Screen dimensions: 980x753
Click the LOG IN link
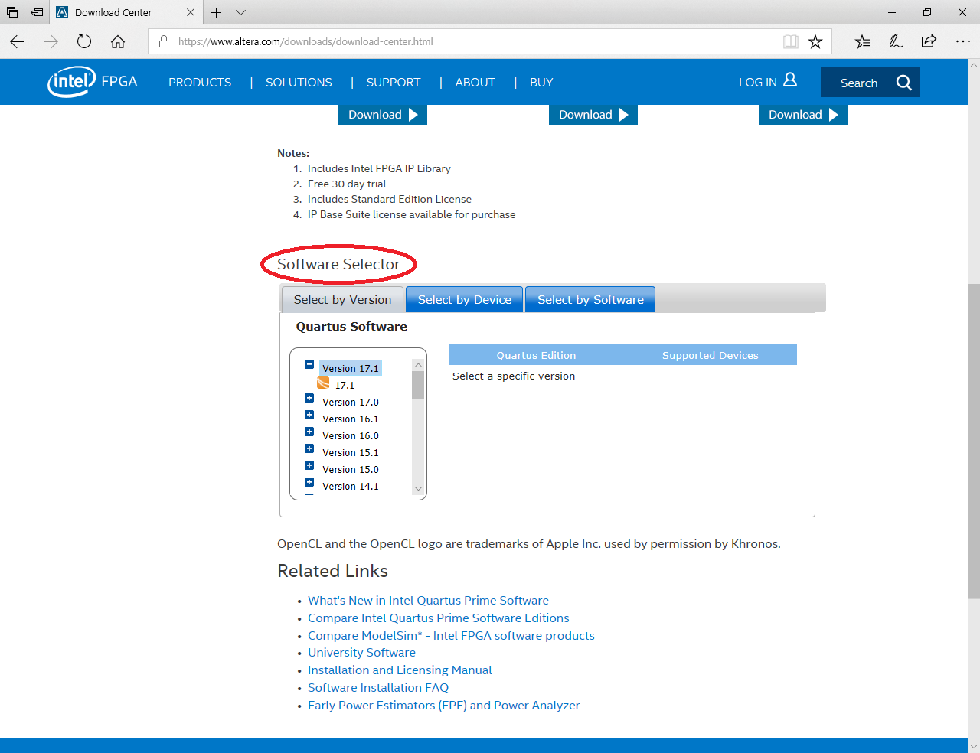coord(758,83)
